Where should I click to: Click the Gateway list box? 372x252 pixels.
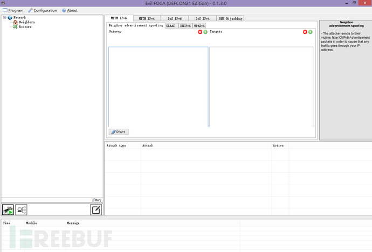pos(159,87)
